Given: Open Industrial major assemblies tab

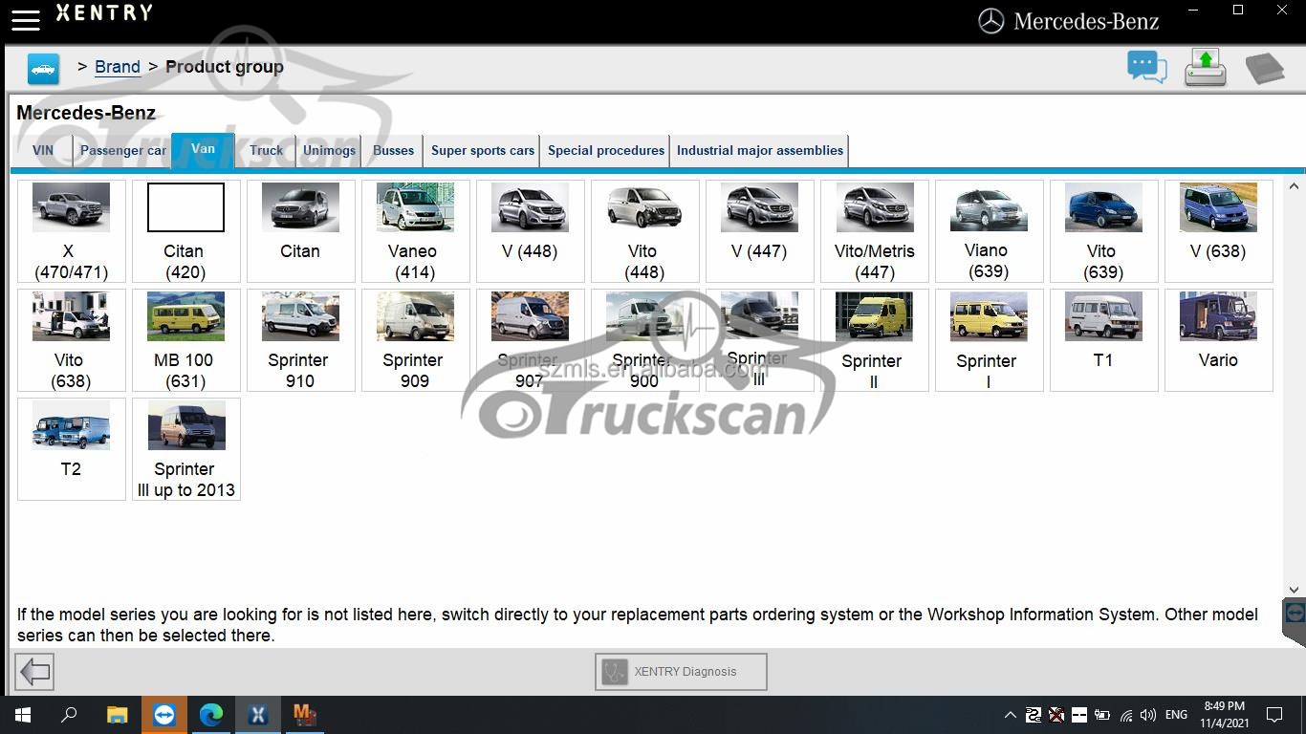Looking at the screenshot, I should pos(759,150).
